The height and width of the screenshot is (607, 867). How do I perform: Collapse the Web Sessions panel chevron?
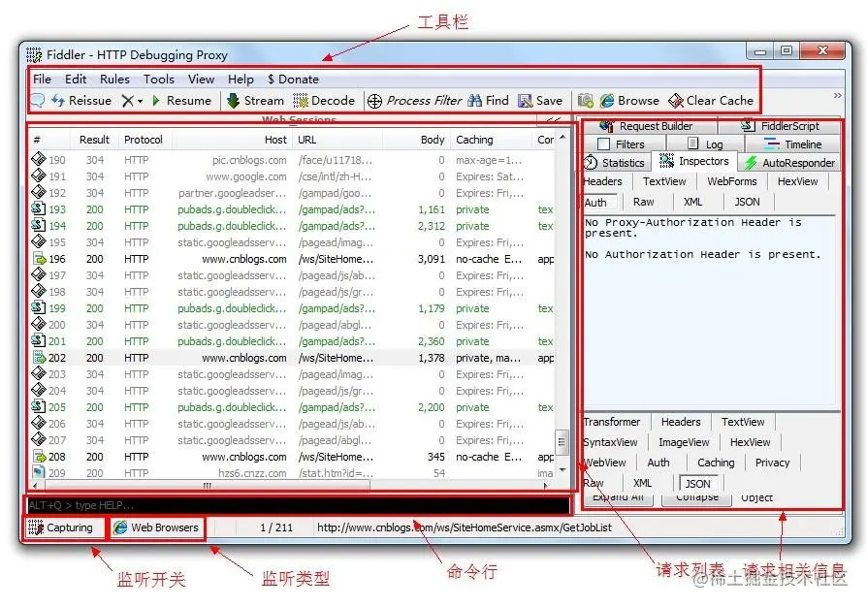(554, 119)
